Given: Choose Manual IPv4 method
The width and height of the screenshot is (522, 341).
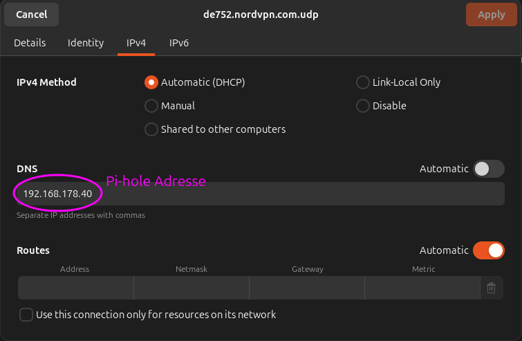Looking at the screenshot, I should (x=151, y=106).
